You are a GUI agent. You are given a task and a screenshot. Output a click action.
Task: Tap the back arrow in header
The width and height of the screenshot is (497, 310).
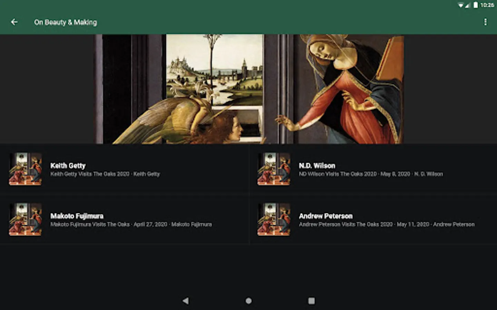point(14,22)
